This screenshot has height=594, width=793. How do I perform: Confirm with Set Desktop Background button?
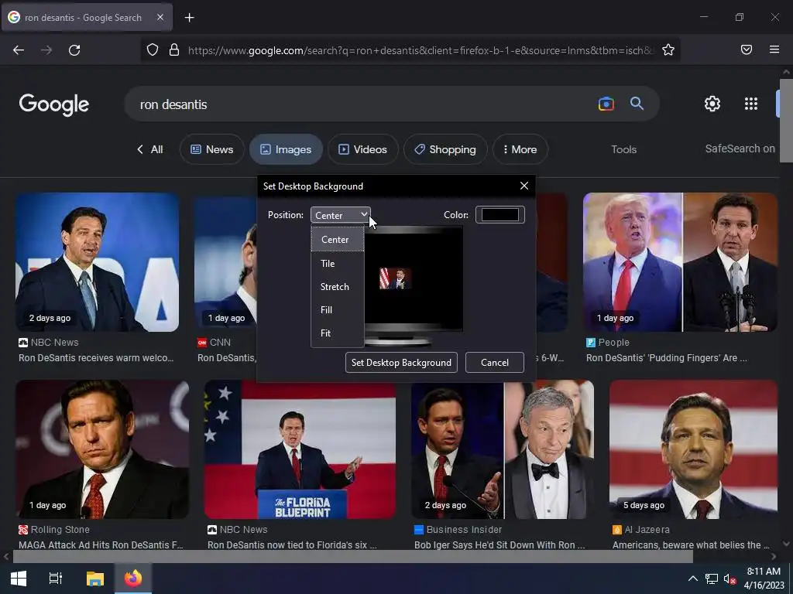[401, 363]
